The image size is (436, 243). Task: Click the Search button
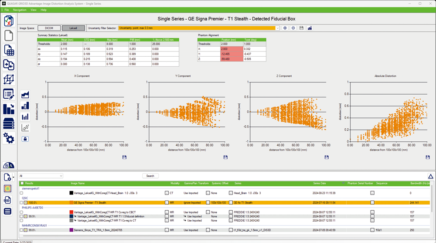pyautogui.click(x=150, y=176)
